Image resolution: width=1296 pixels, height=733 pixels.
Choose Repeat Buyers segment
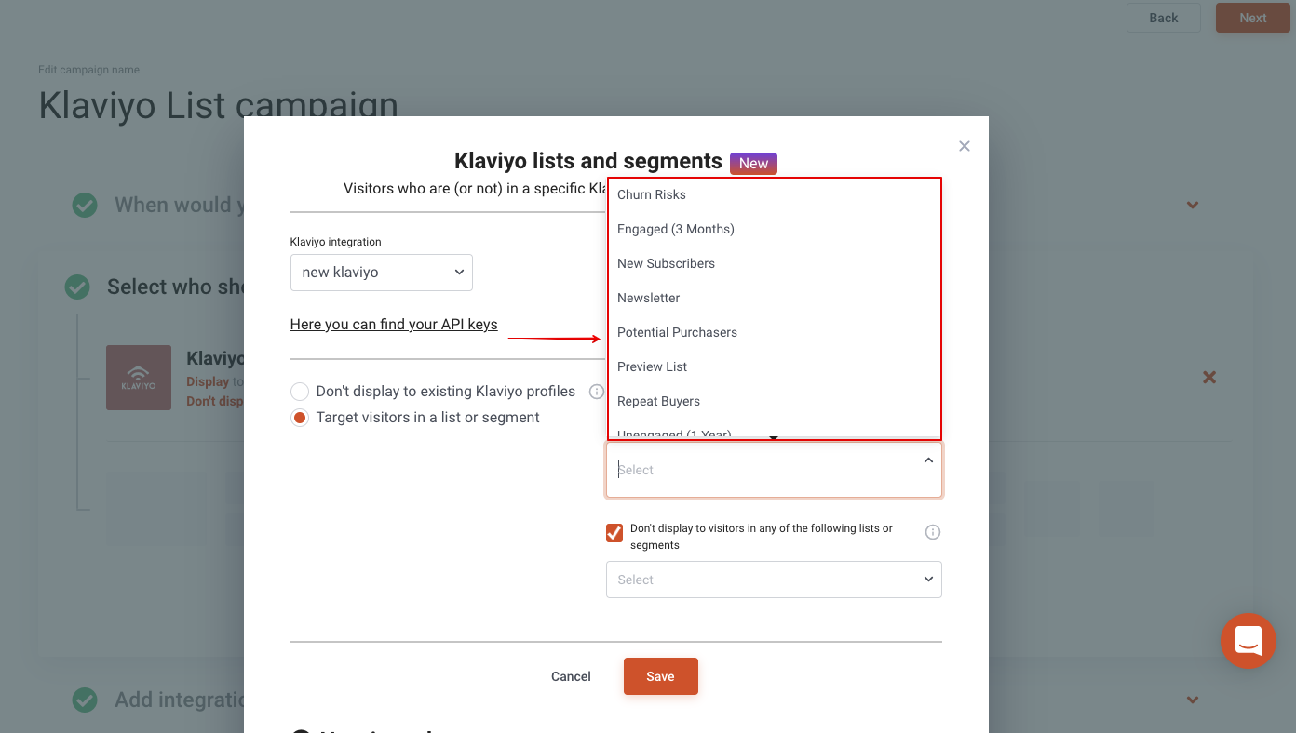tap(775, 401)
